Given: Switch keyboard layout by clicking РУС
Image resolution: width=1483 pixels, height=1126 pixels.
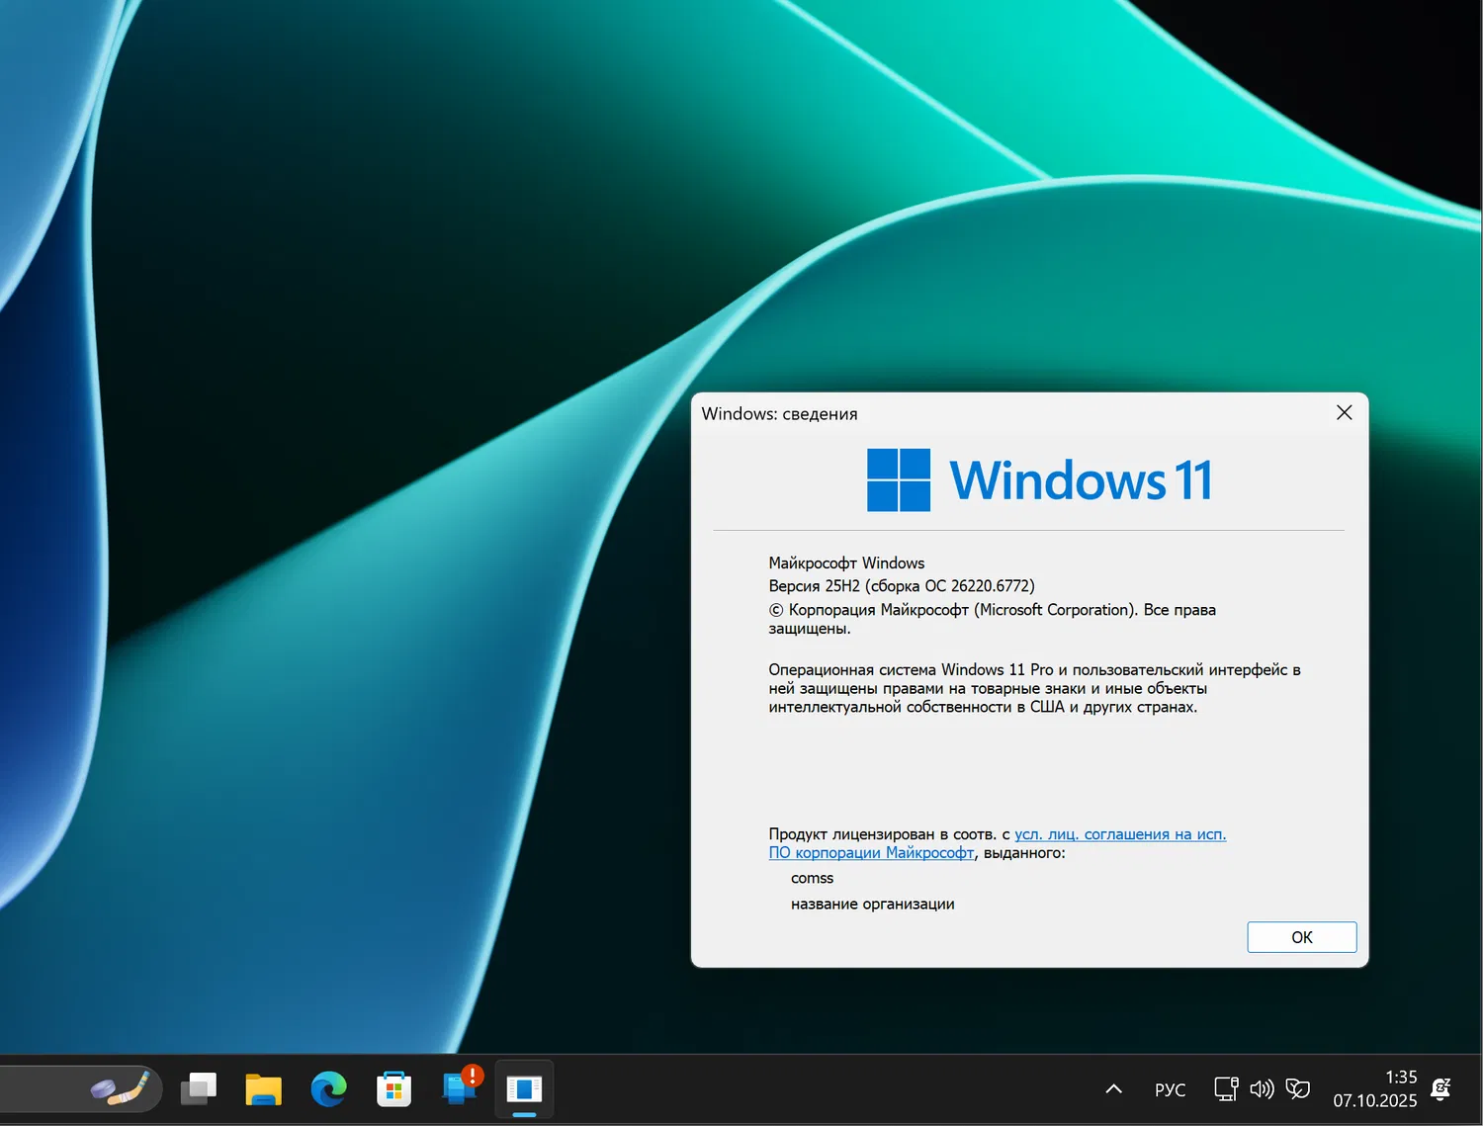Looking at the screenshot, I should click(1170, 1088).
